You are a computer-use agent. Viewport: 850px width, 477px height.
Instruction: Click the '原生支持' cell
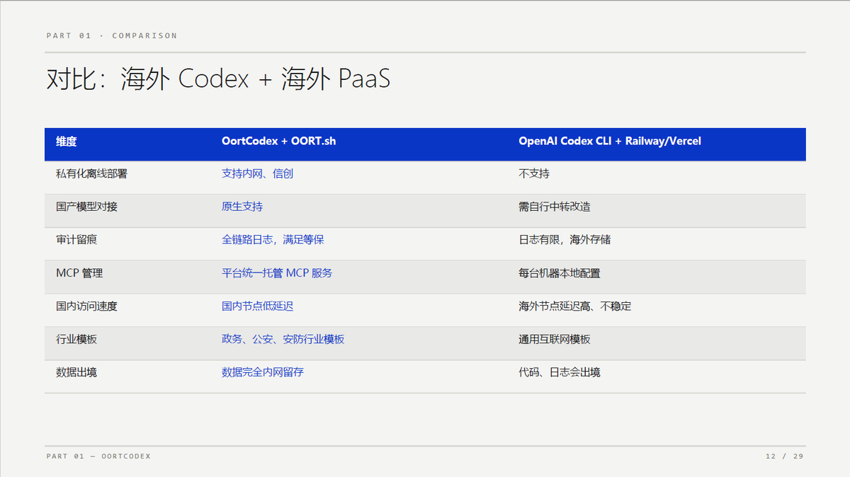tap(242, 207)
